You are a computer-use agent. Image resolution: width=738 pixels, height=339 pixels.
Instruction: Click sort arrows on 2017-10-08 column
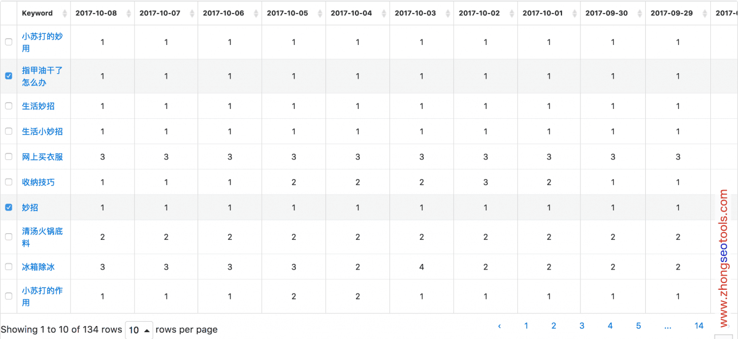(129, 14)
